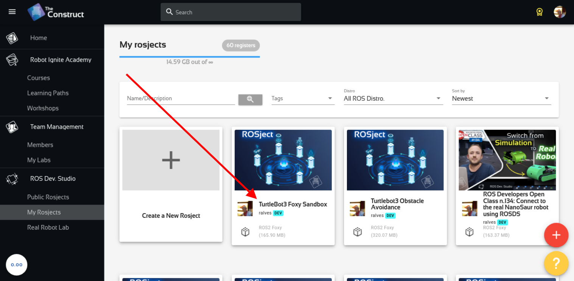Click the (320.07 MB) size text
This screenshot has width=574, height=281.
384,235
